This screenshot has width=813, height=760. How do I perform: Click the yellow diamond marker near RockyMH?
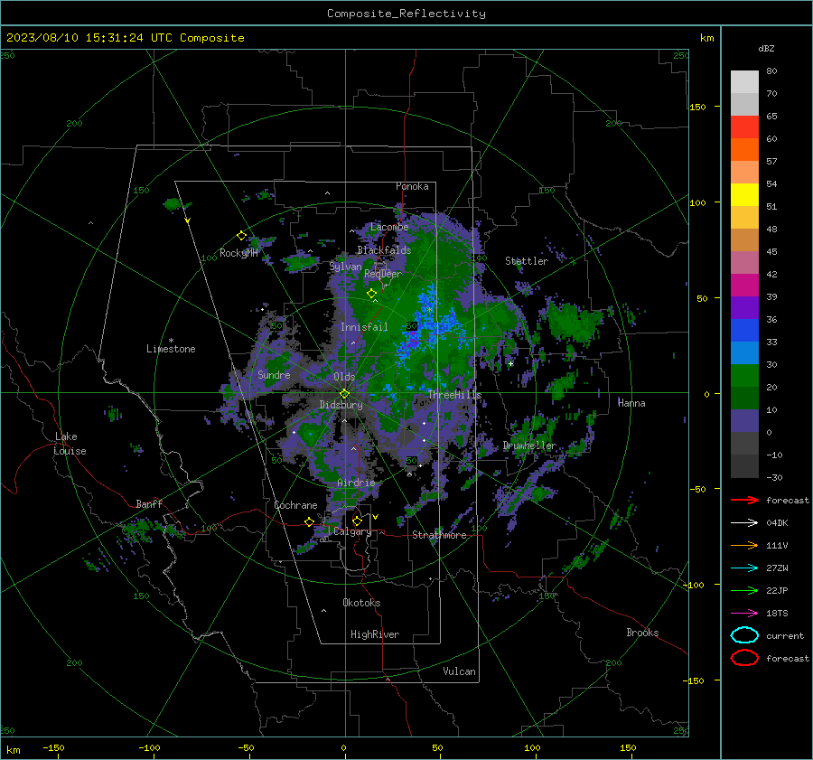pos(241,236)
